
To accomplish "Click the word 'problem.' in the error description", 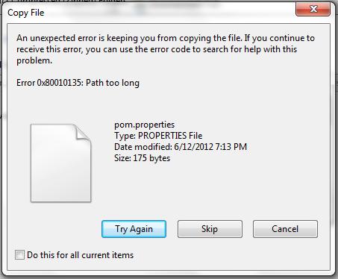I will [34, 60].
